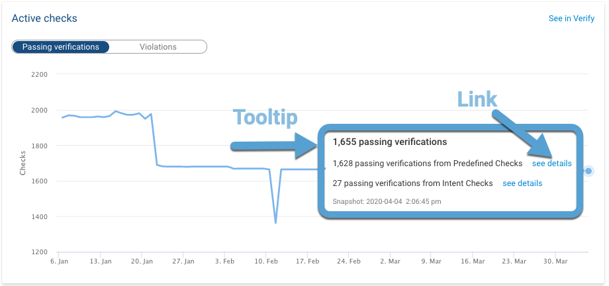This screenshot has height=286, width=609.
Task: Switch to the Violations view
Action: point(158,47)
